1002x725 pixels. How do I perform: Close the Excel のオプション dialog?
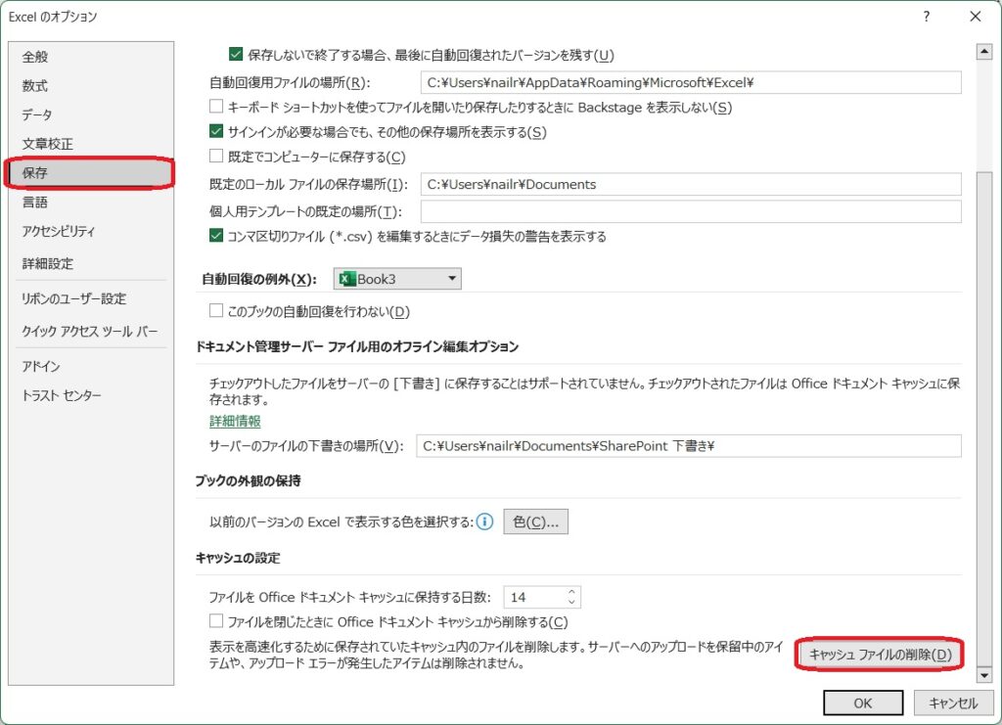click(x=976, y=17)
